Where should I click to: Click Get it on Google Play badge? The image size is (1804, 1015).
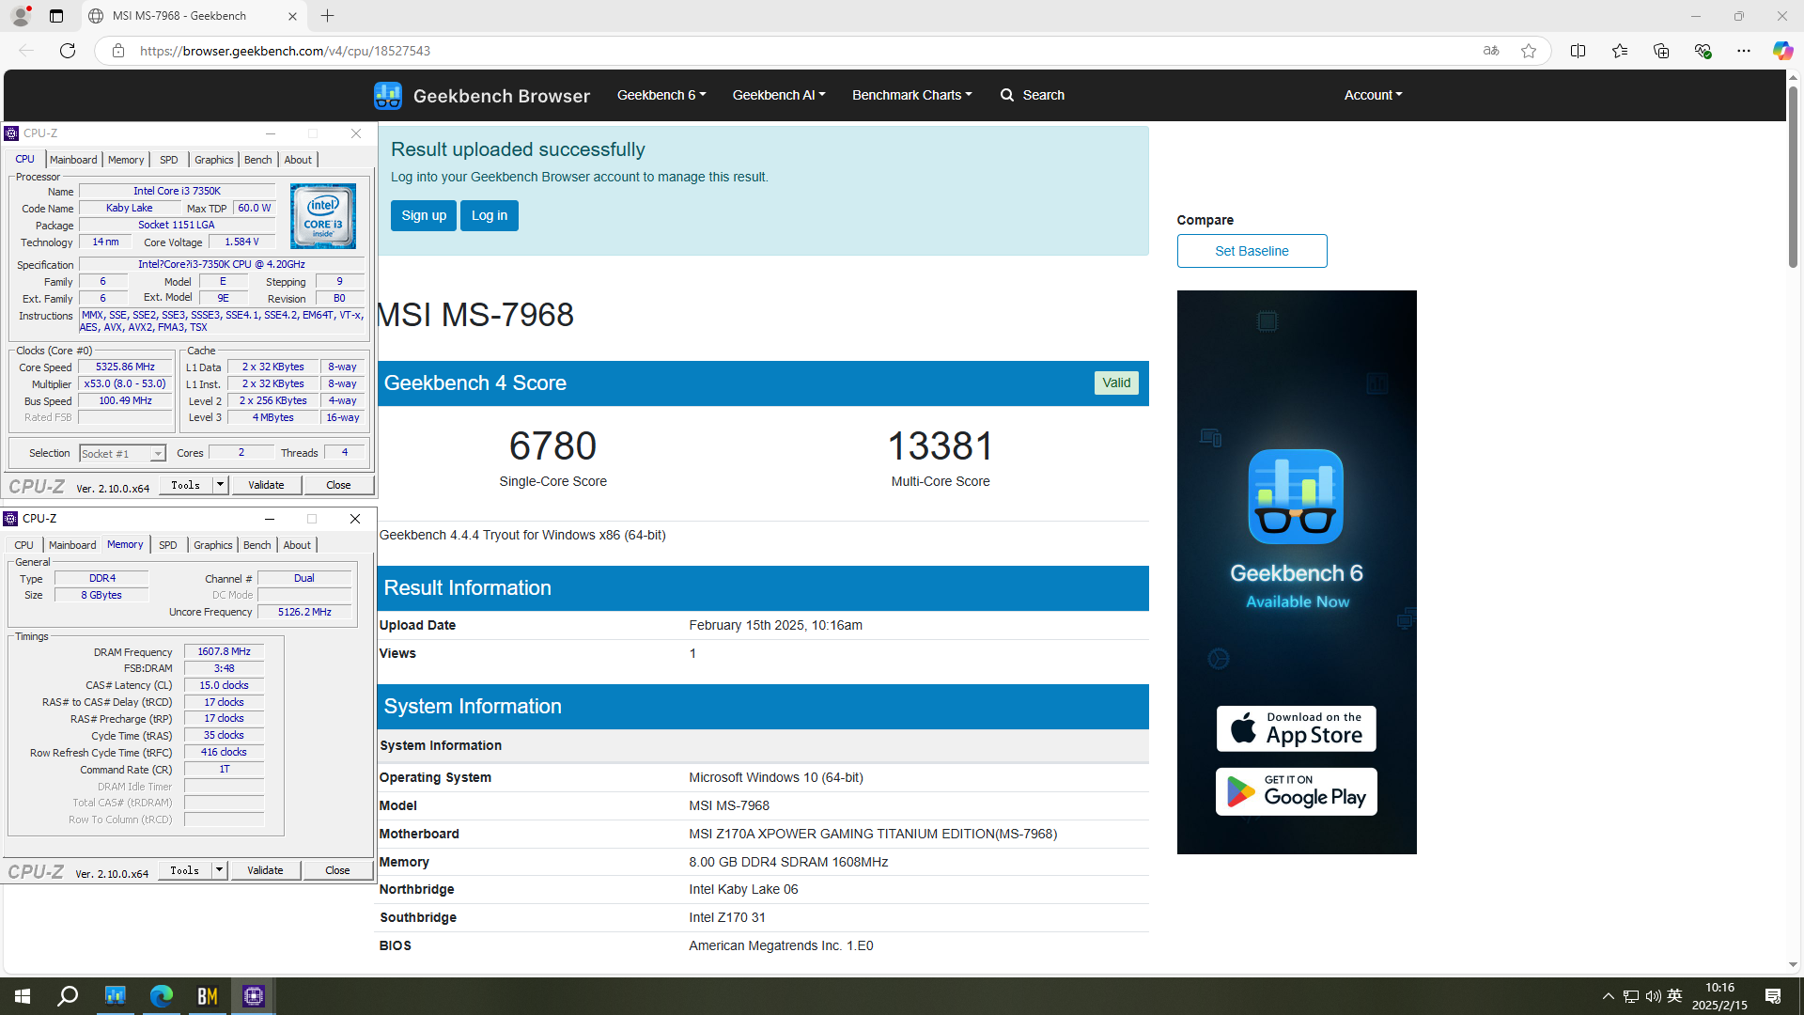[1296, 791]
